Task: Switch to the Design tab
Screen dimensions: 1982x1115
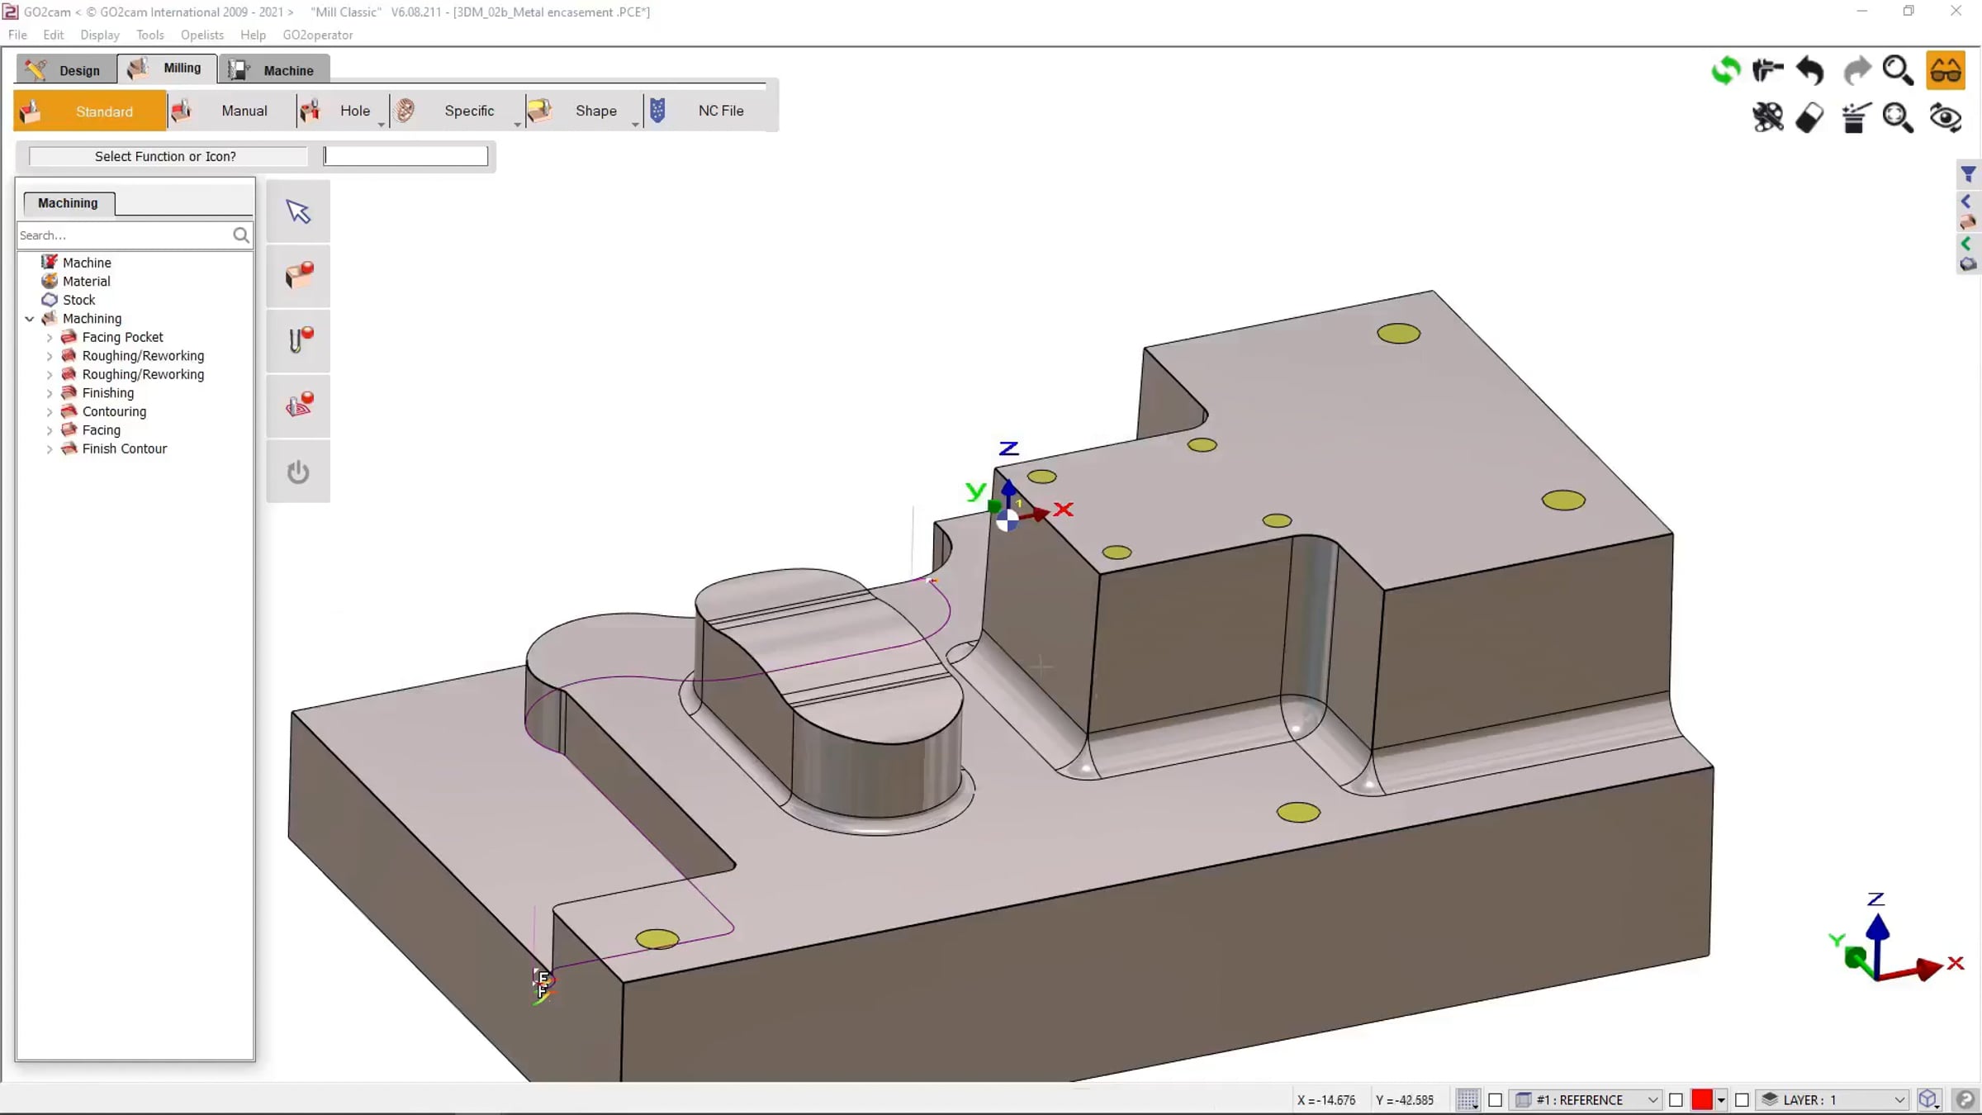Action: pos(65,70)
